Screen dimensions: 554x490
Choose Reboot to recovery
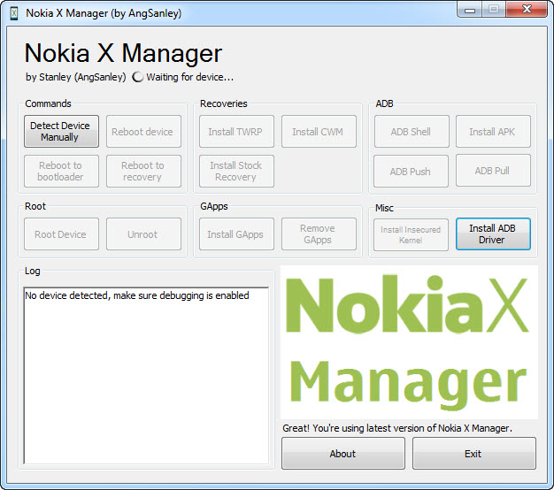point(143,172)
